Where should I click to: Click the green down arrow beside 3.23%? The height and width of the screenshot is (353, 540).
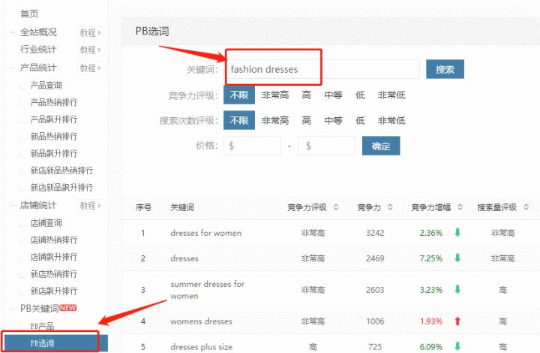[x=457, y=289]
